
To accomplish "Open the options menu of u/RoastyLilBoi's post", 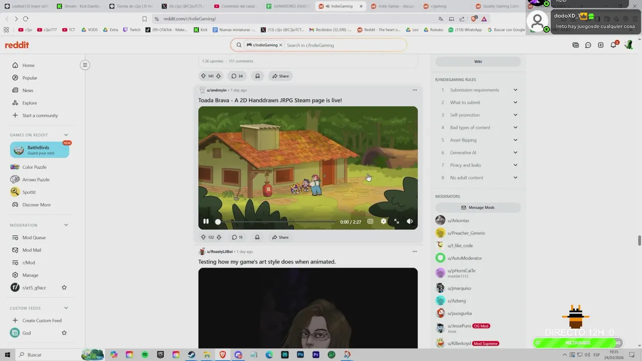I will coord(415,252).
